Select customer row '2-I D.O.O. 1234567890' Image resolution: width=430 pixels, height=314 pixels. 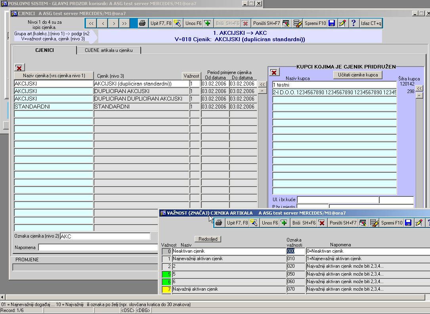coord(334,92)
